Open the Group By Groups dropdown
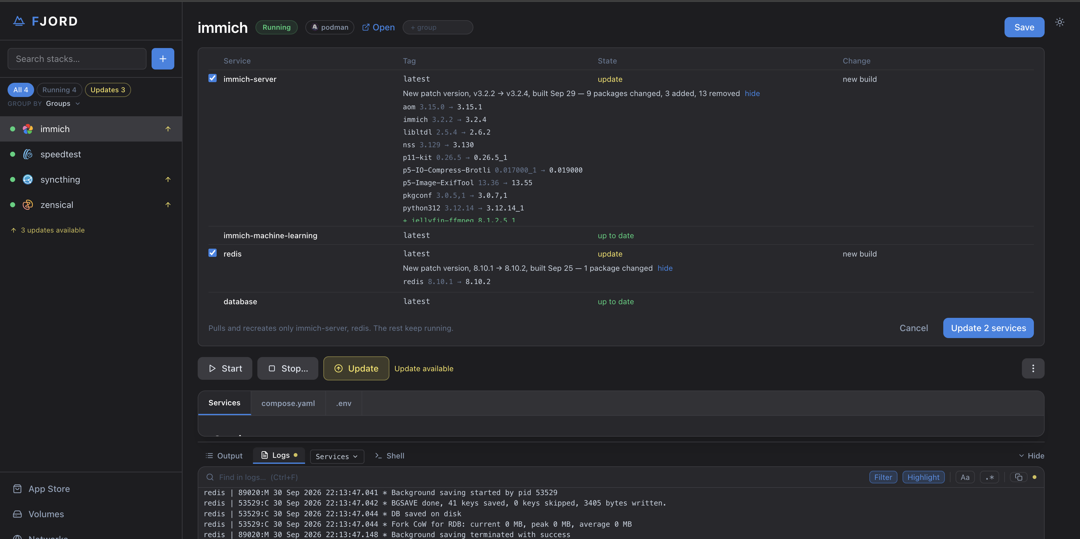This screenshot has width=1080, height=539. point(63,104)
